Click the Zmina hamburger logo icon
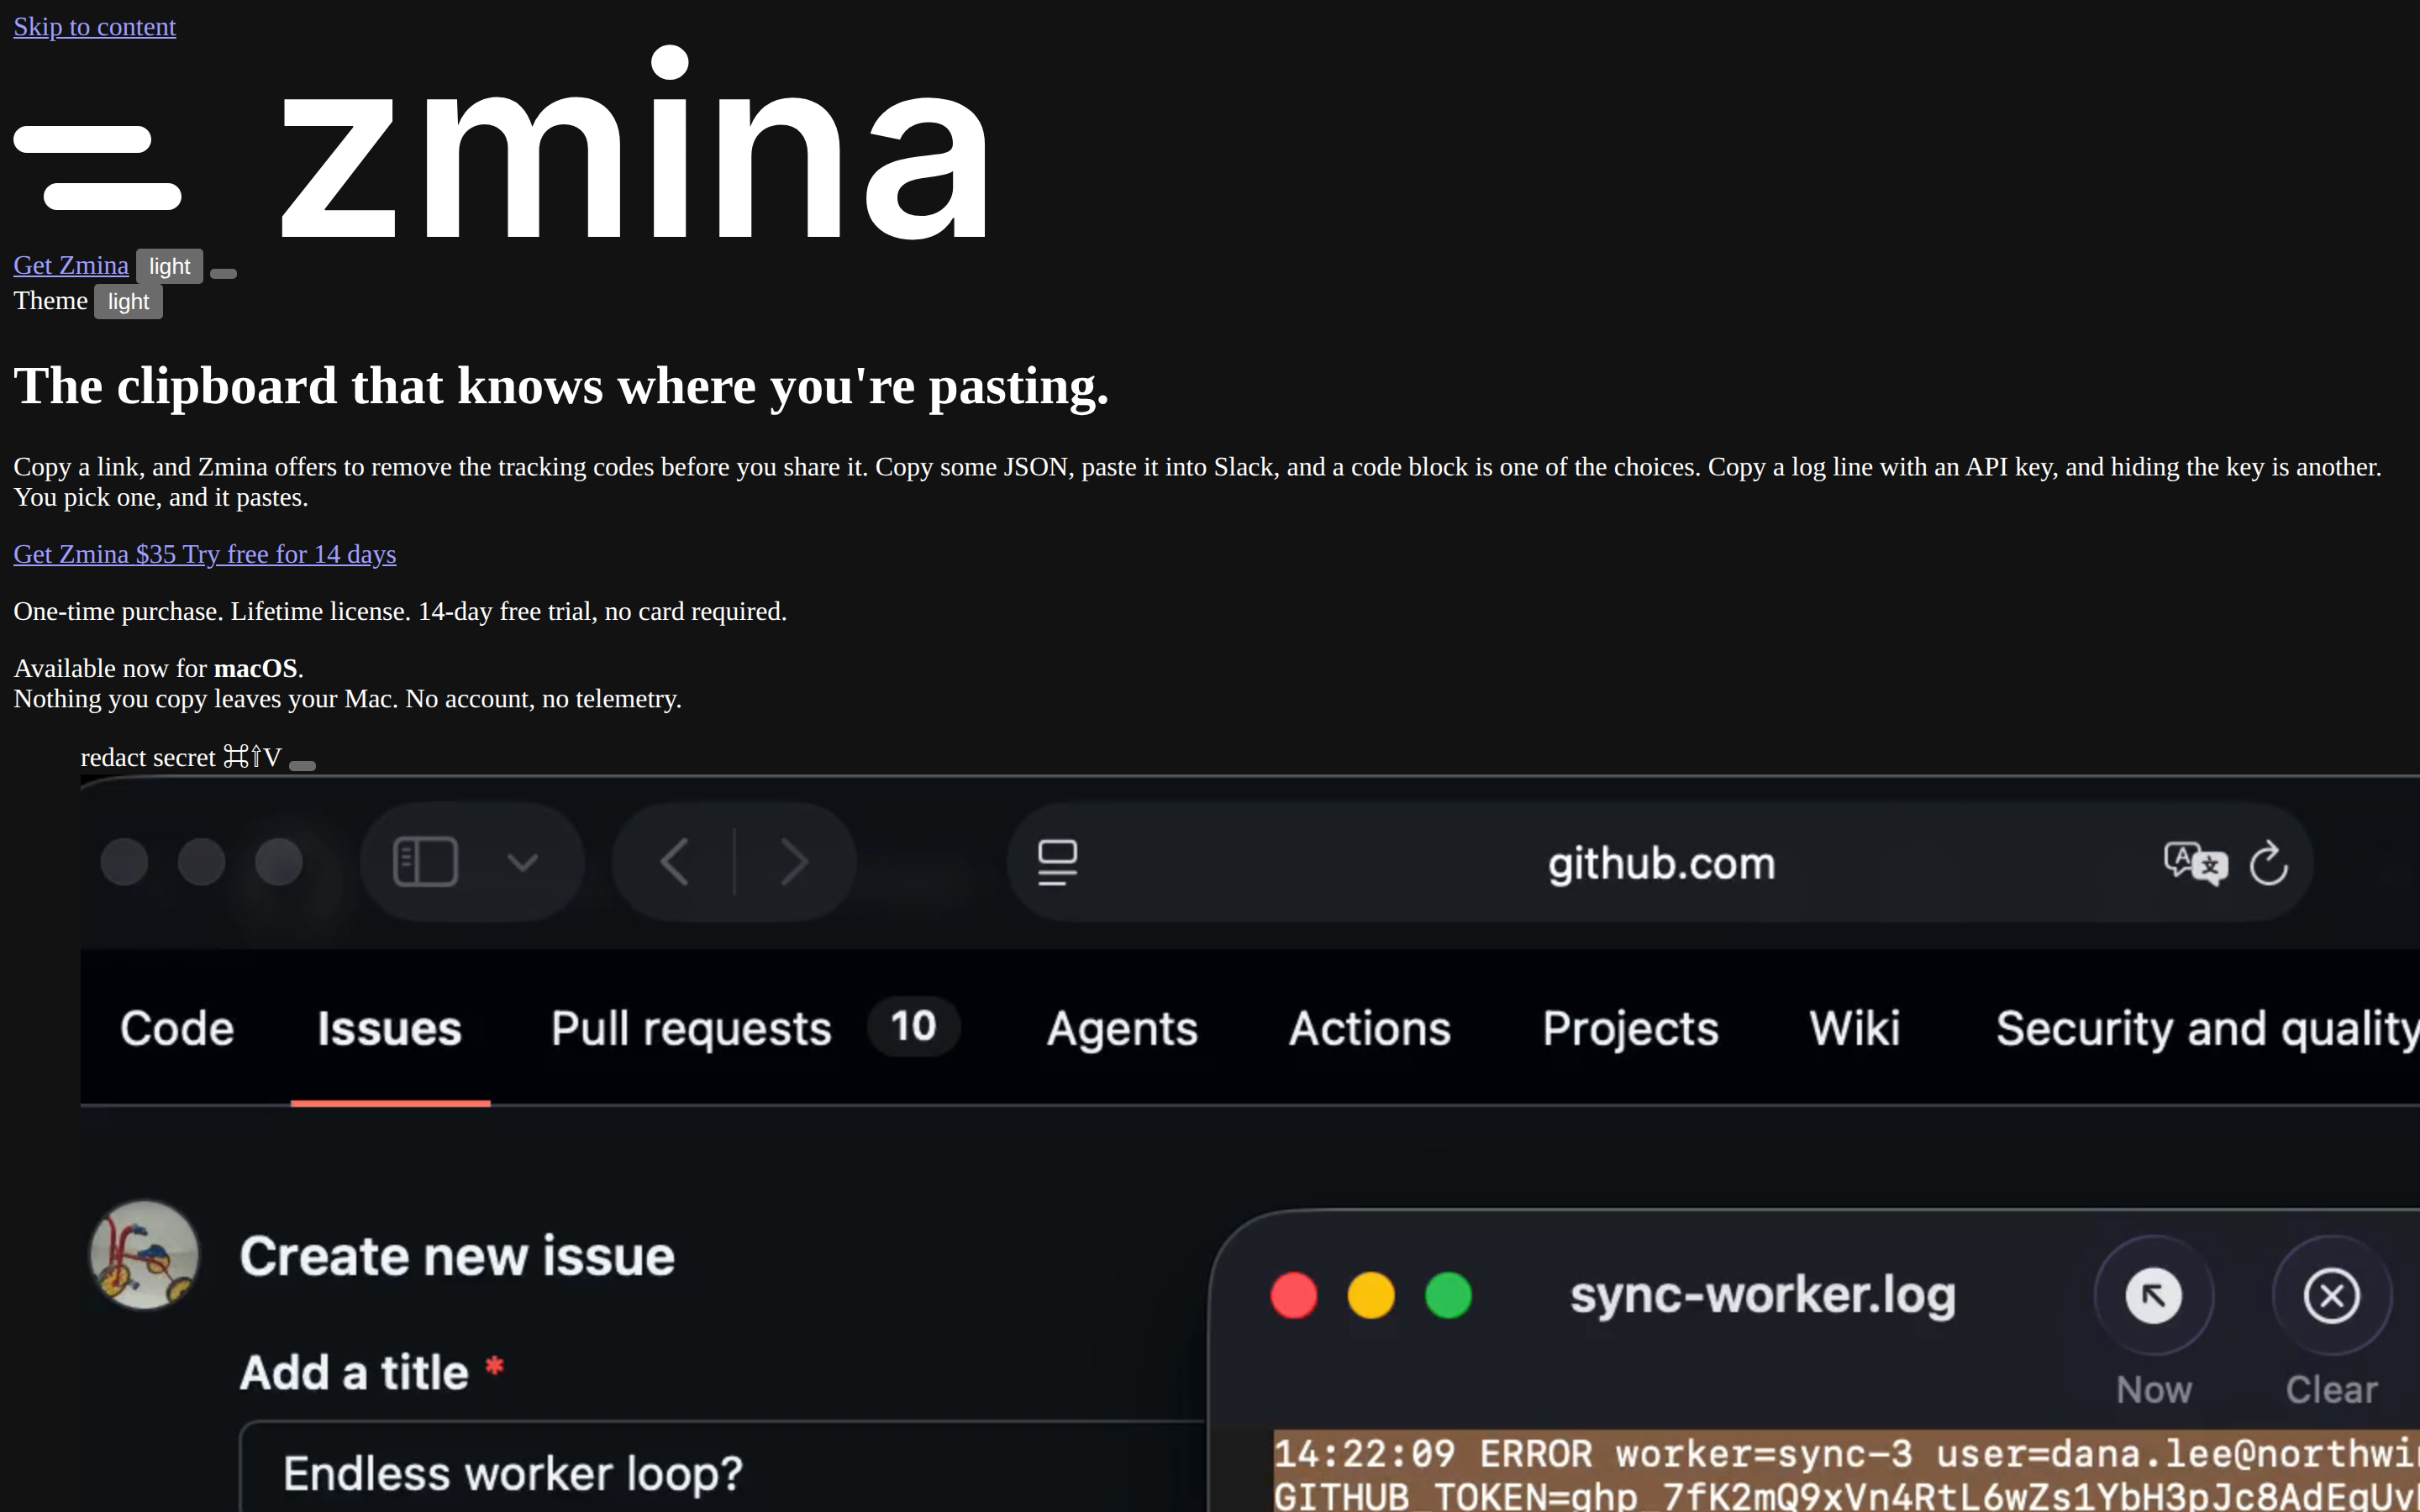The height and width of the screenshot is (1512, 2420). click(97, 167)
